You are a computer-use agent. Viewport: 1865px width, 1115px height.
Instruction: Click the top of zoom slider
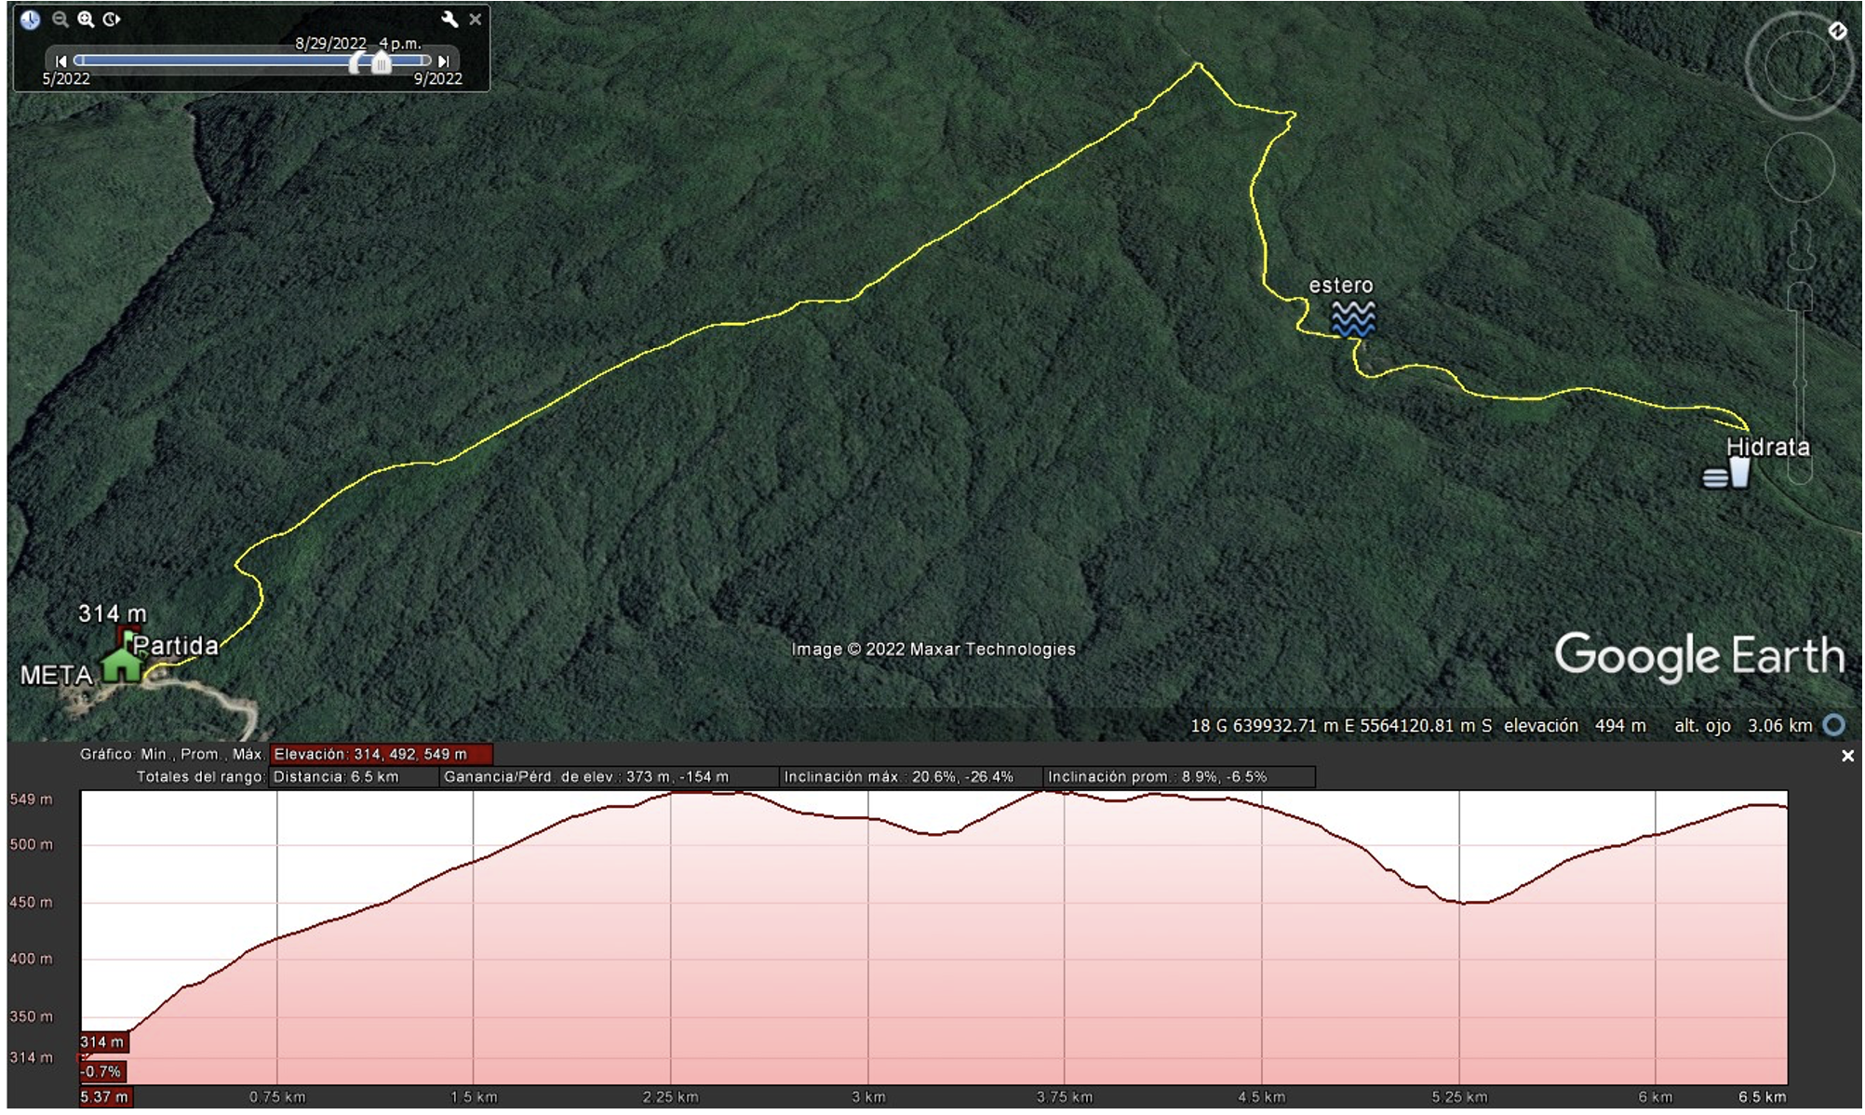click(x=1801, y=297)
